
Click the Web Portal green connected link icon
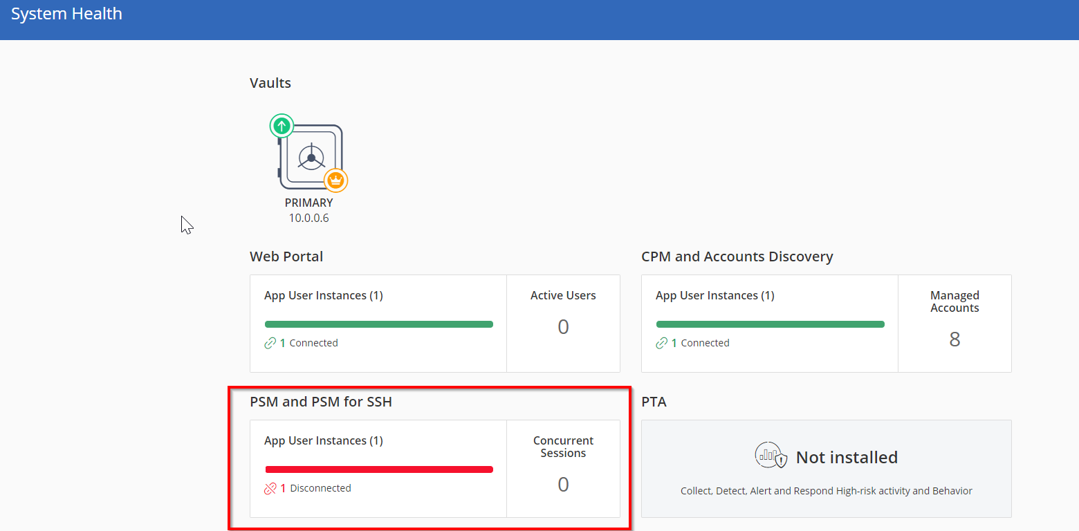coord(270,343)
